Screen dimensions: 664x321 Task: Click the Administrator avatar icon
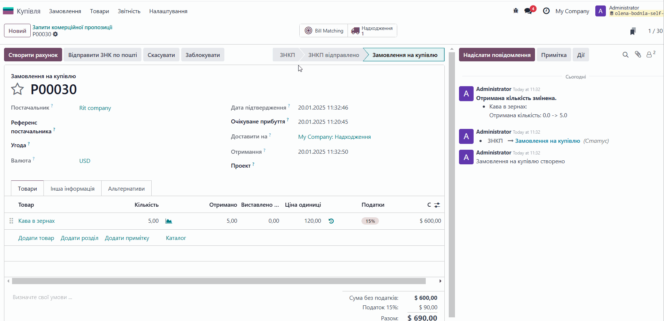coord(600,11)
